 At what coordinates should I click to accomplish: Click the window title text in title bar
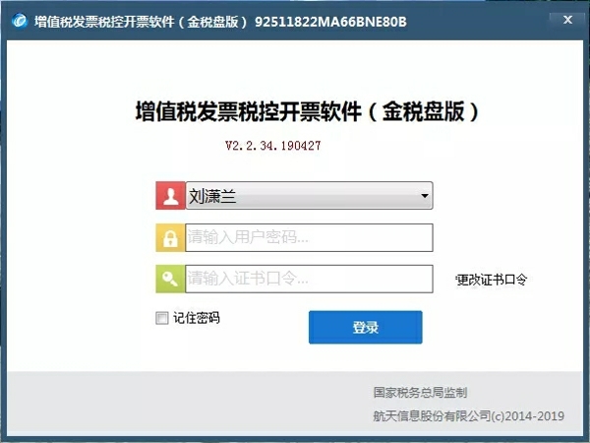(141, 22)
